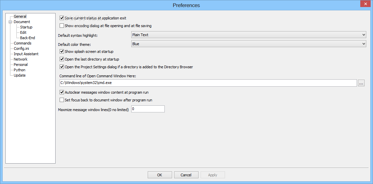Open Personal preferences

tap(21, 65)
